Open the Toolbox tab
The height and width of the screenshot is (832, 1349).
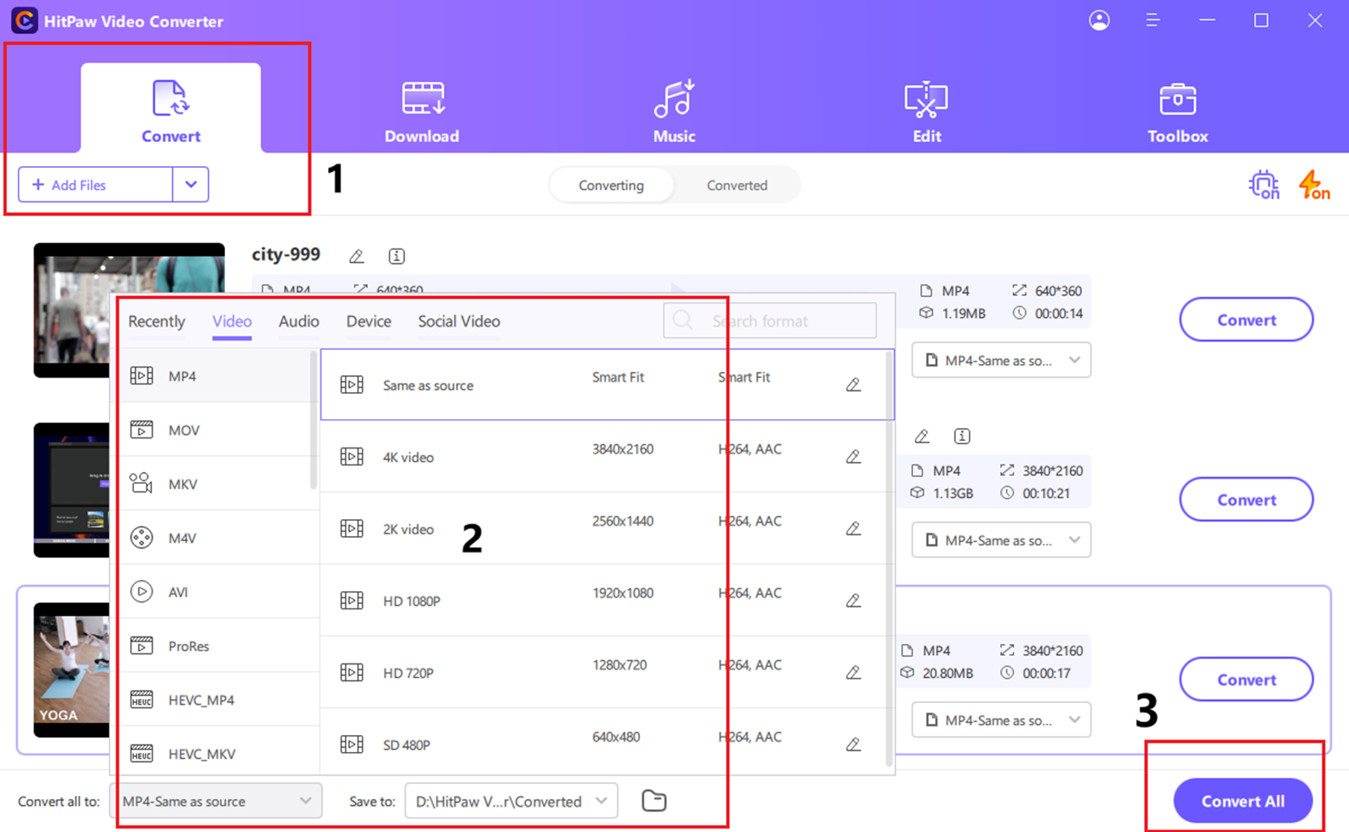[1178, 112]
